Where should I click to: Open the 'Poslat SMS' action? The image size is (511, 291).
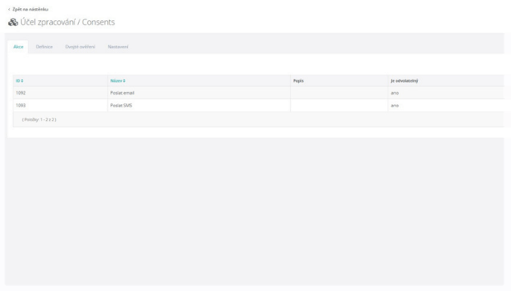click(121, 106)
